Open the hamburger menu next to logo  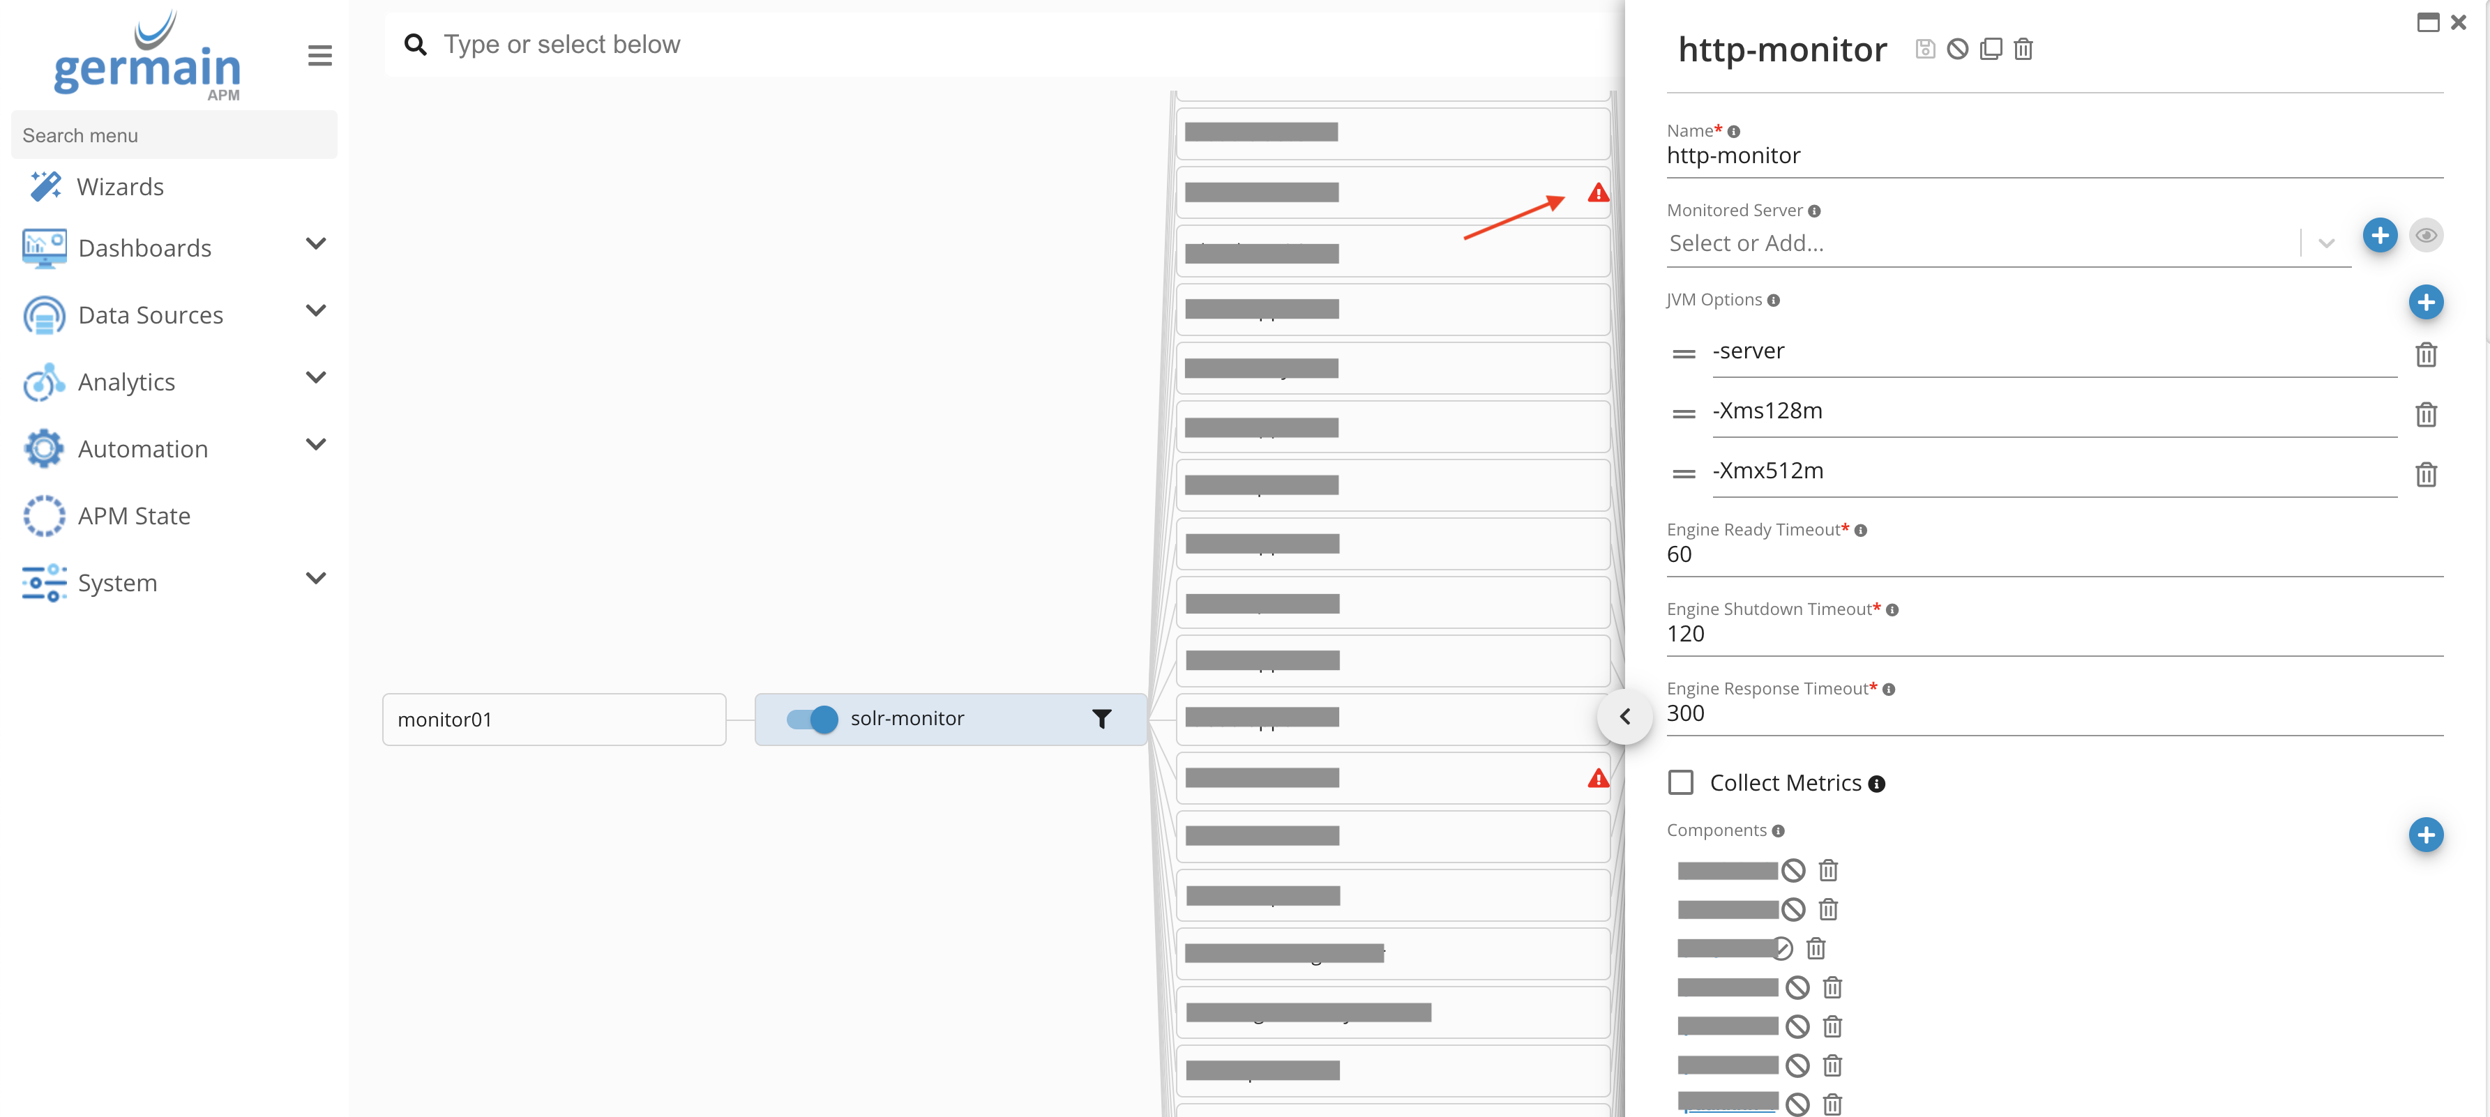[x=320, y=55]
